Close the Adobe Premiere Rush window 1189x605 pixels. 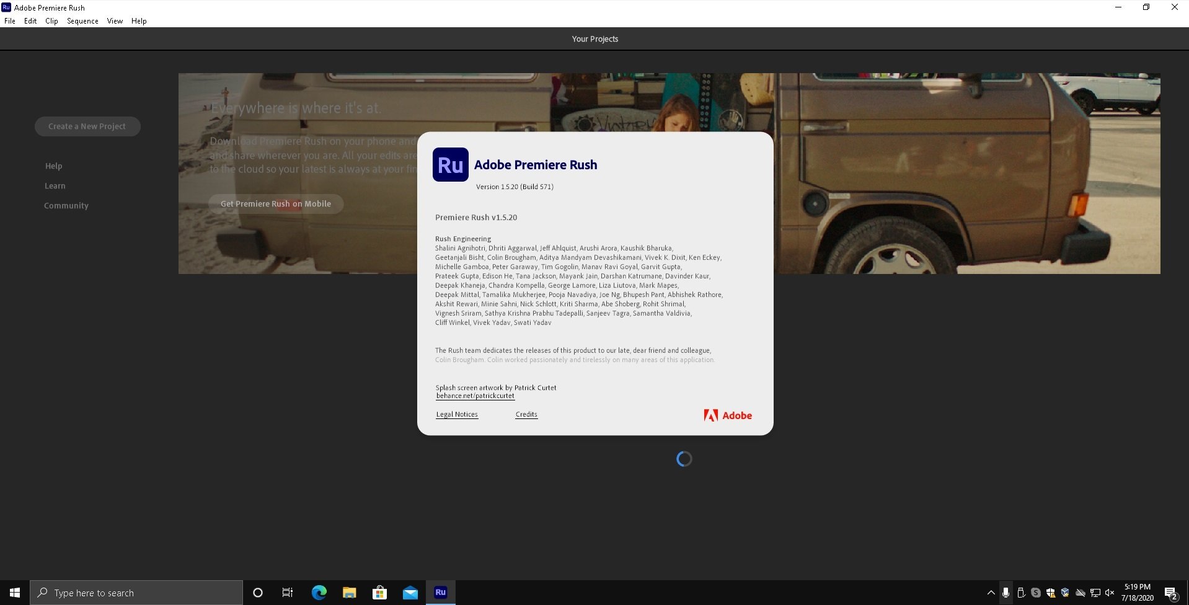(x=1175, y=7)
